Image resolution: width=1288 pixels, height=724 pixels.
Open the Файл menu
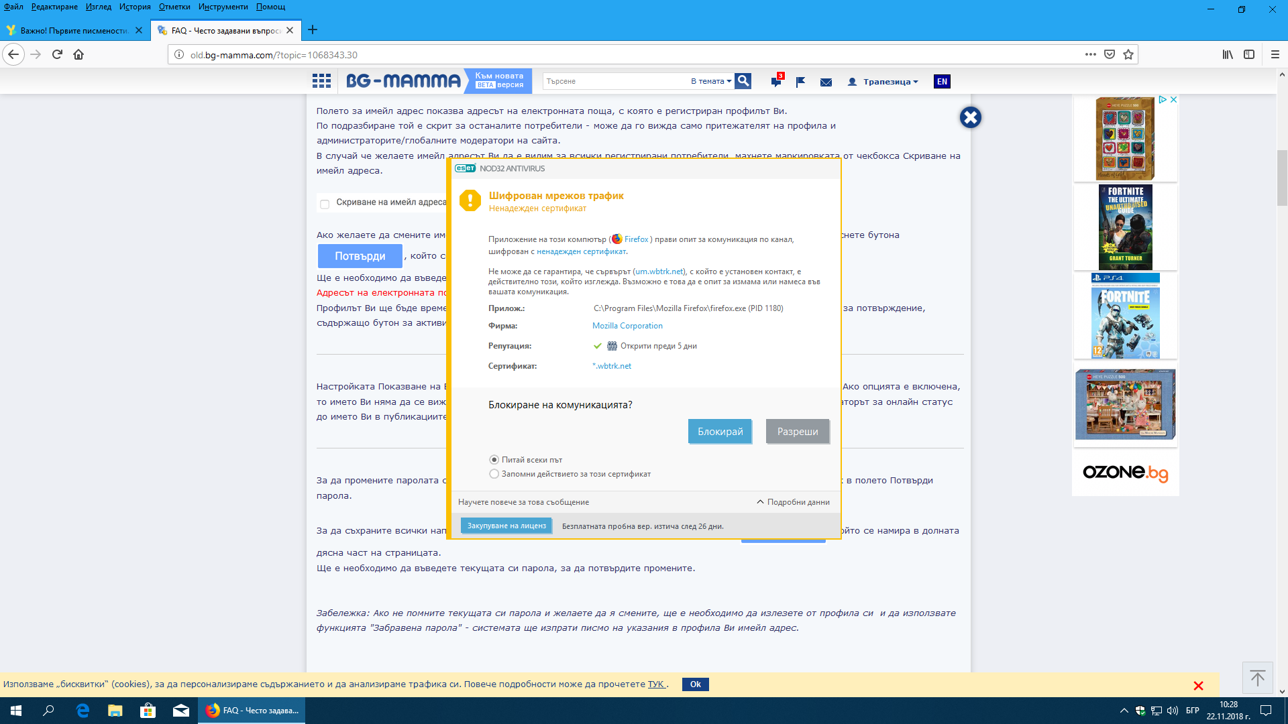tap(13, 7)
